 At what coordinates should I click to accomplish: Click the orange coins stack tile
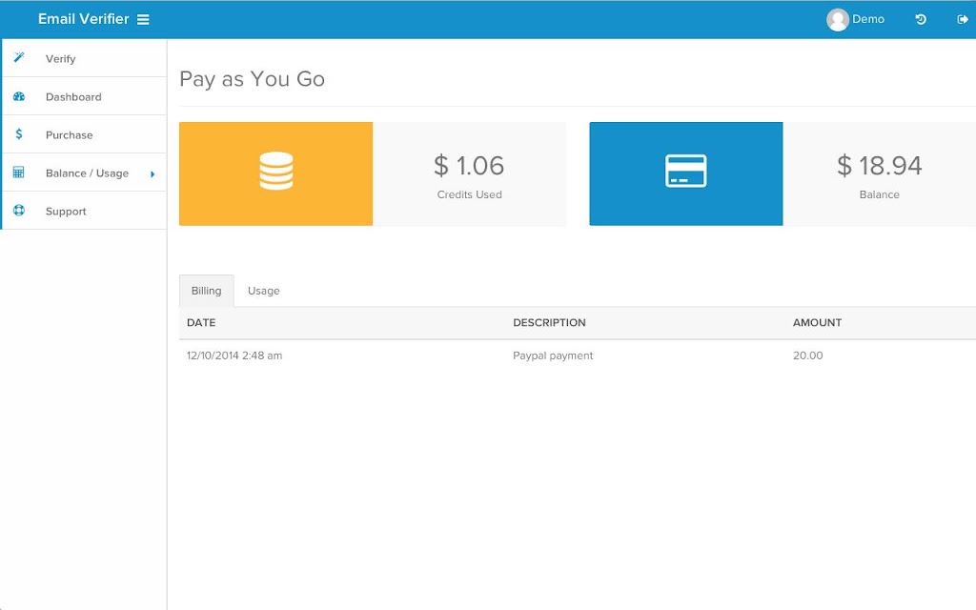(x=275, y=173)
